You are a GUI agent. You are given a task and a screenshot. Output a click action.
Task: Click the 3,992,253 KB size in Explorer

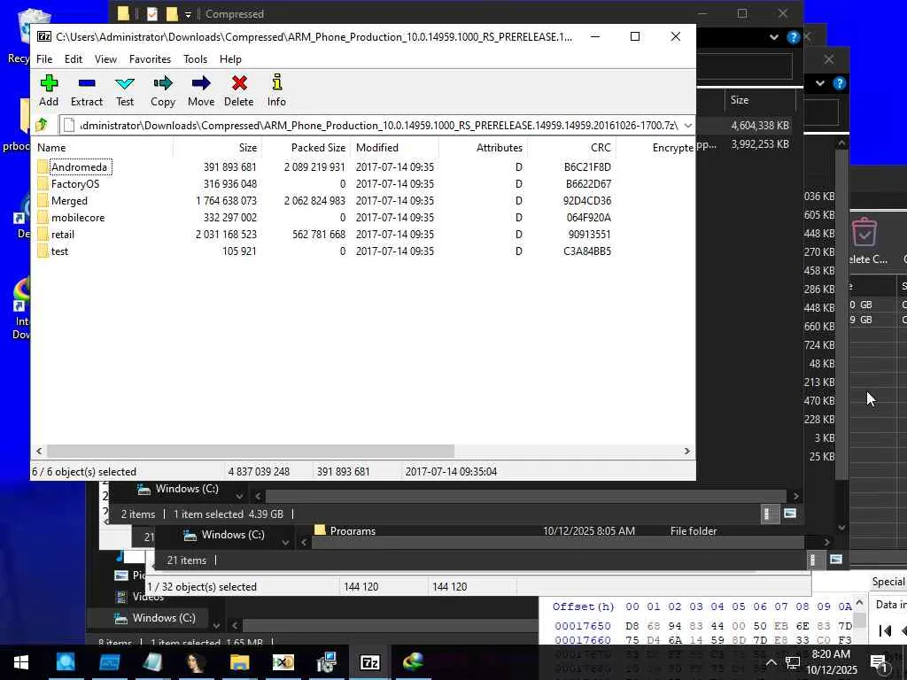(759, 144)
